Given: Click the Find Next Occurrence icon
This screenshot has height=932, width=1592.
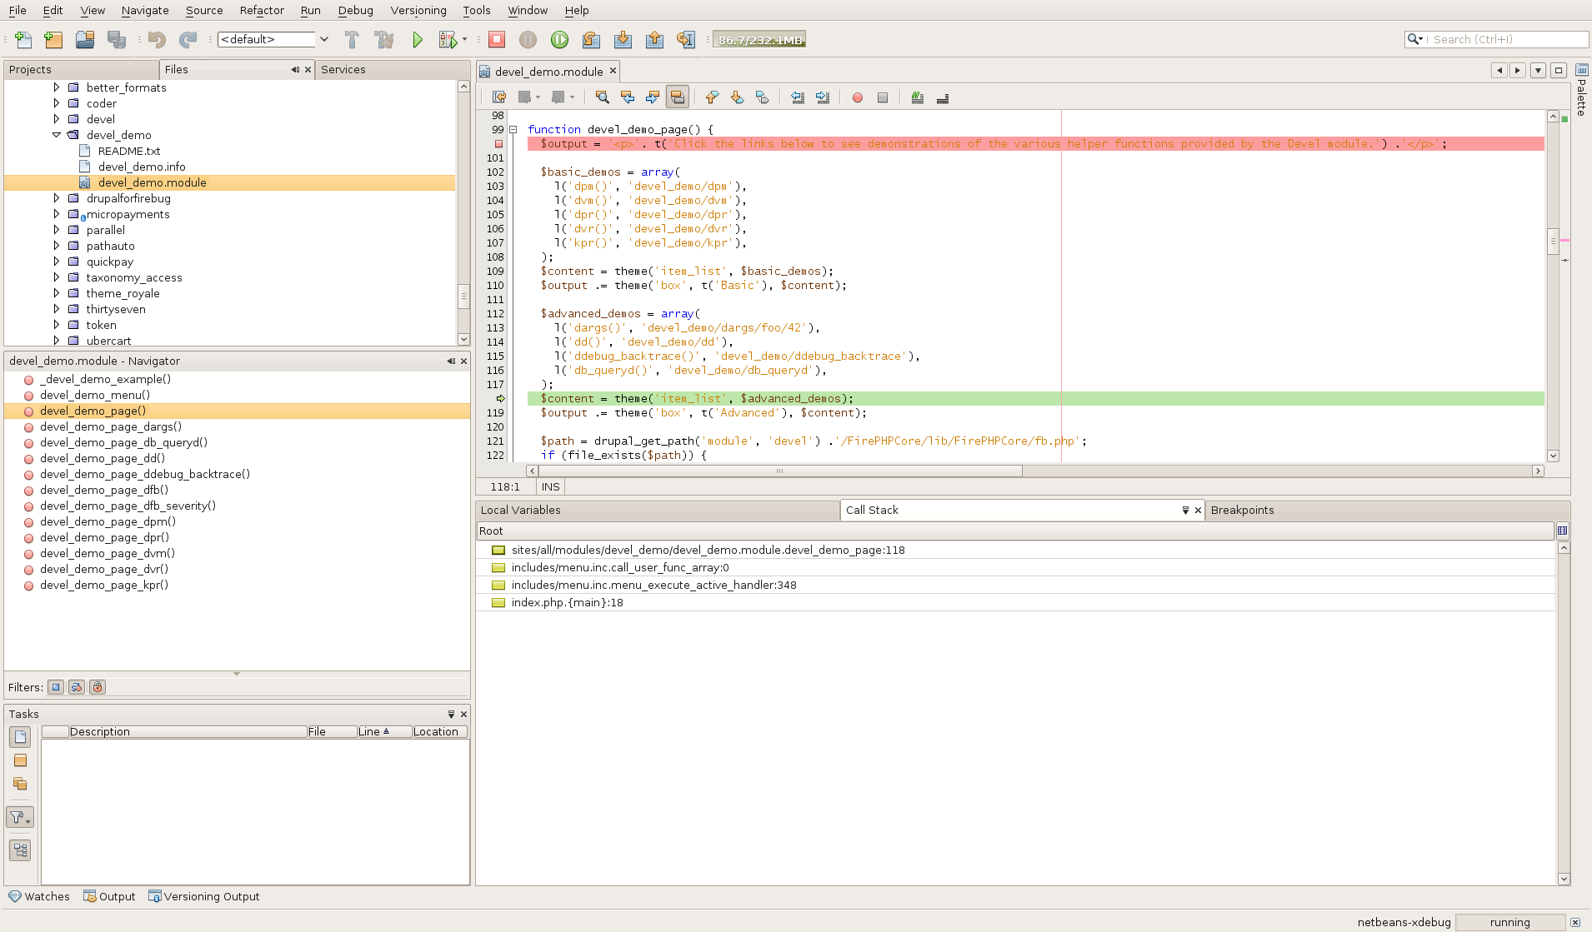Looking at the screenshot, I should (653, 97).
